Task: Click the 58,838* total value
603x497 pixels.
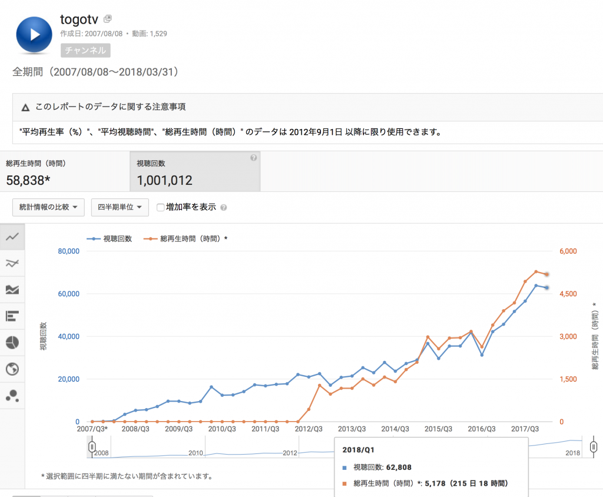Action: pyautogui.click(x=28, y=180)
